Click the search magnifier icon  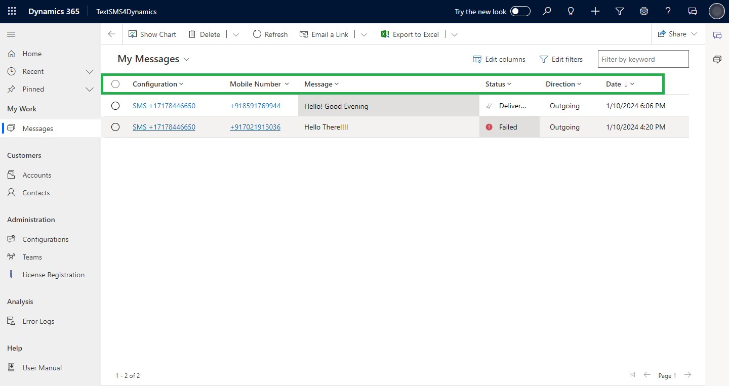(x=547, y=11)
